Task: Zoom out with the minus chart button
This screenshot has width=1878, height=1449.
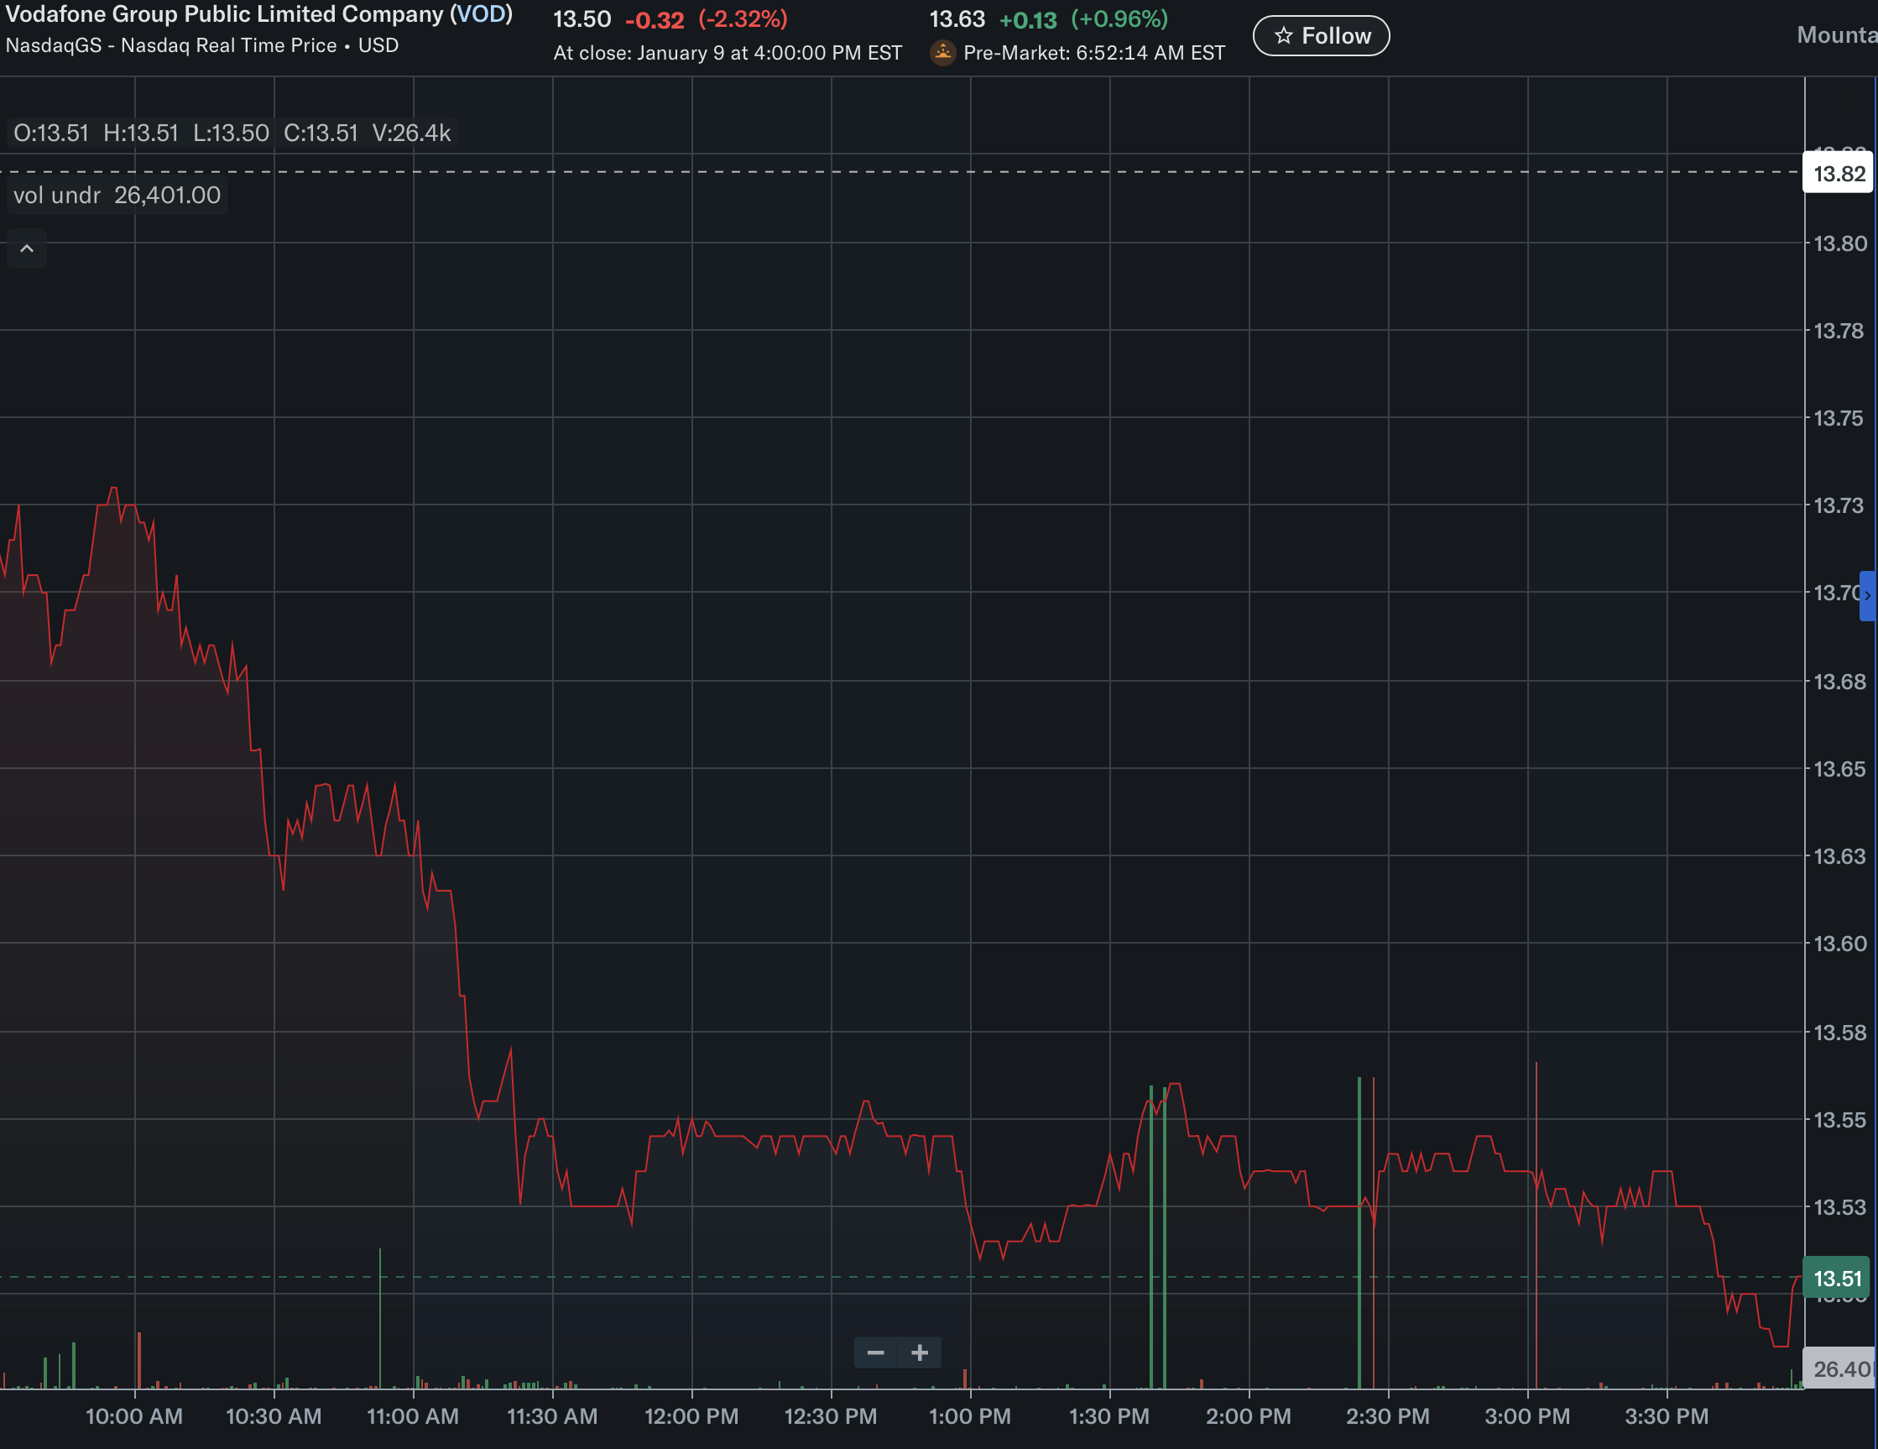Action: (x=875, y=1352)
